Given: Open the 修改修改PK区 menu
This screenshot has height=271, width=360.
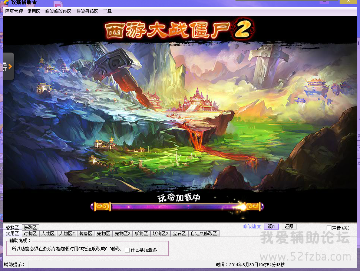Looking at the screenshot, I should click(58, 11).
